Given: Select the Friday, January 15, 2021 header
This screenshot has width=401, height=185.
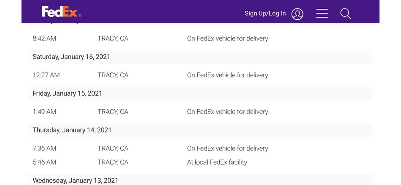Looking at the screenshot, I should coord(67,93).
